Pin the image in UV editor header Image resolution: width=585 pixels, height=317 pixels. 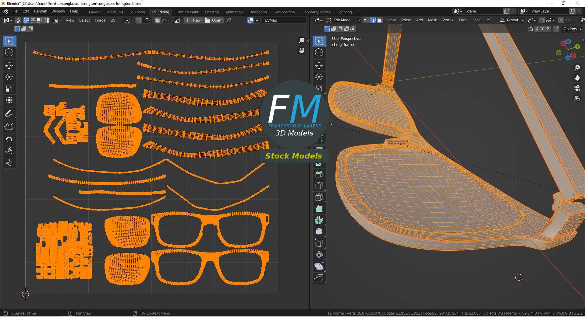229,20
